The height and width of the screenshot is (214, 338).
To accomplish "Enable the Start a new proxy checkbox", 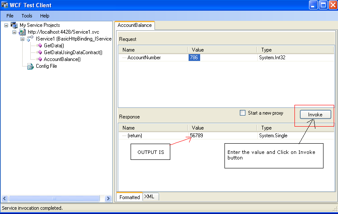I will coord(242,113).
